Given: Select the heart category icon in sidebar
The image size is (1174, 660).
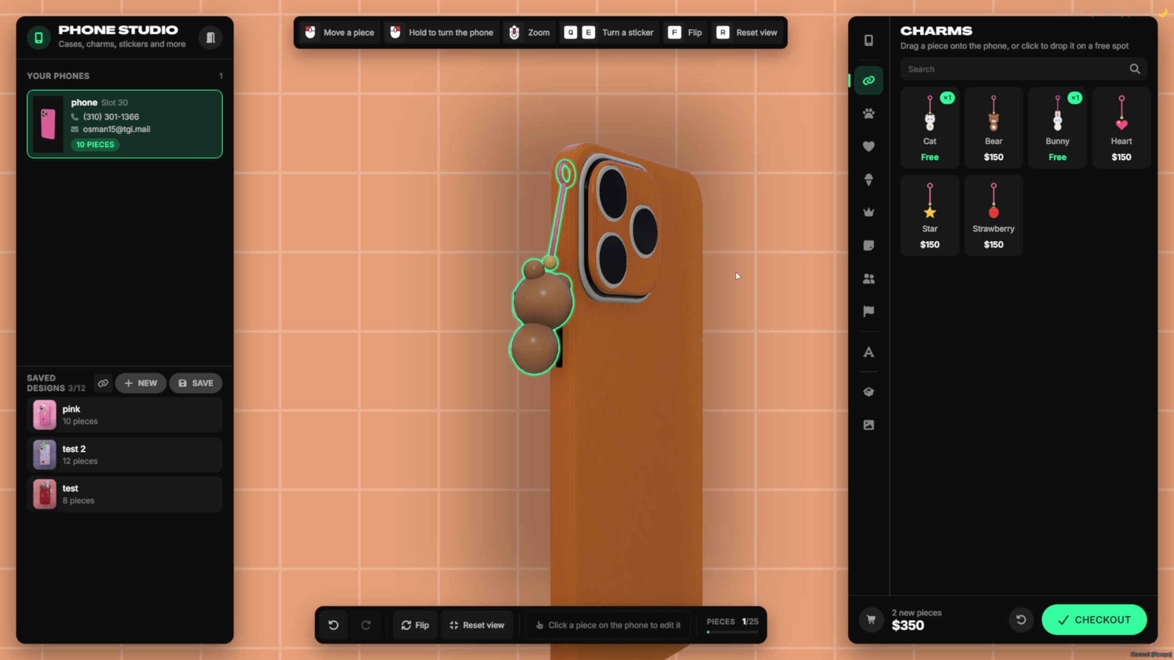Looking at the screenshot, I should pyautogui.click(x=869, y=147).
